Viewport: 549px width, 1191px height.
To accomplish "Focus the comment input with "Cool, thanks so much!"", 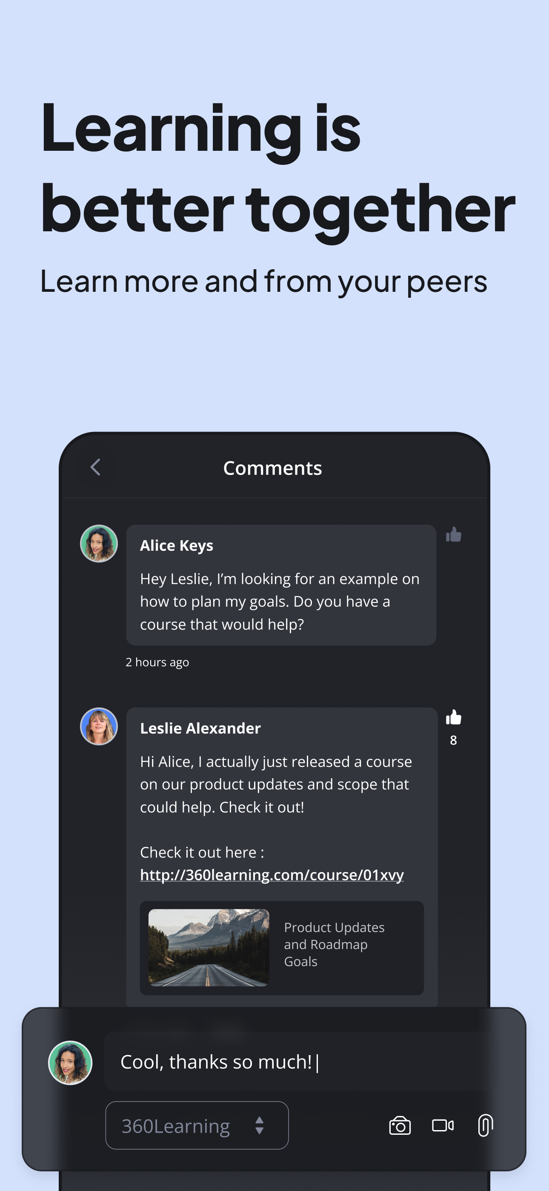I will 296,1062.
